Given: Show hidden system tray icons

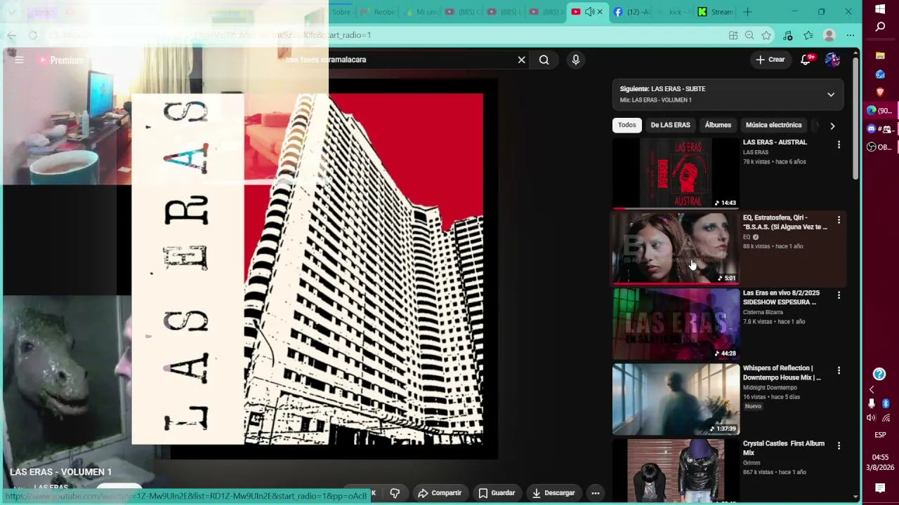Looking at the screenshot, I should pos(872,390).
